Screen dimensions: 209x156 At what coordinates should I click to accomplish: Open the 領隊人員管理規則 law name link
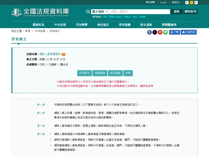(50, 54)
